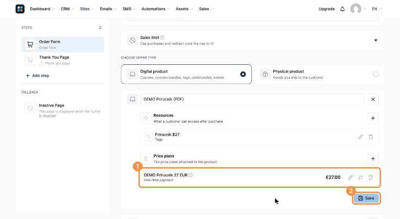The image size is (400, 219).
Task: Click help icon next to DEMO Prirucnik 27 EUR
Action: pyautogui.click(x=191, y=175)
